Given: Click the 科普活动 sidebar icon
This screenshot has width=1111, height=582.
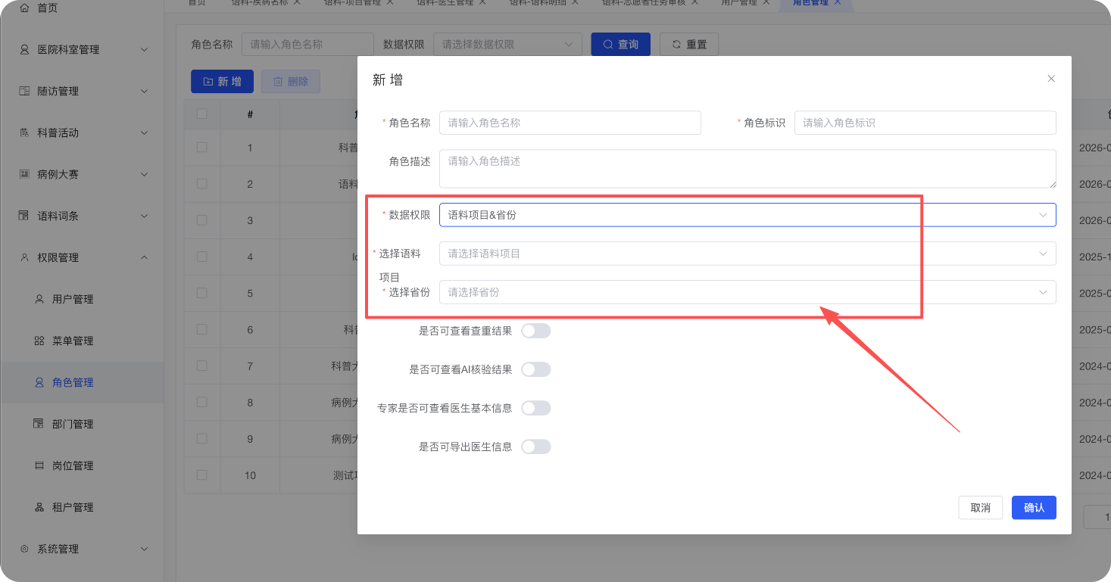Looking at the screenshot, I should 23,132.
